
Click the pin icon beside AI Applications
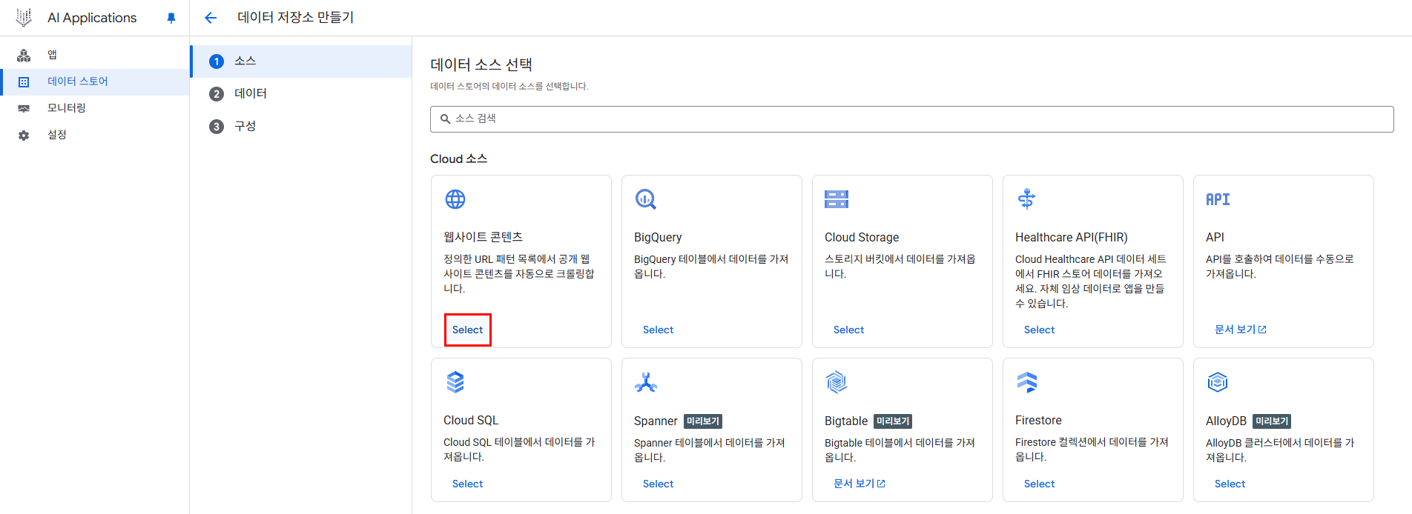click(171, 18)
